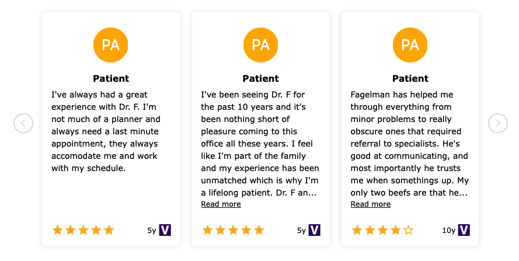Open Read more on the 10 years review
This screenshot has width=519, height=261.
[221, 204]
